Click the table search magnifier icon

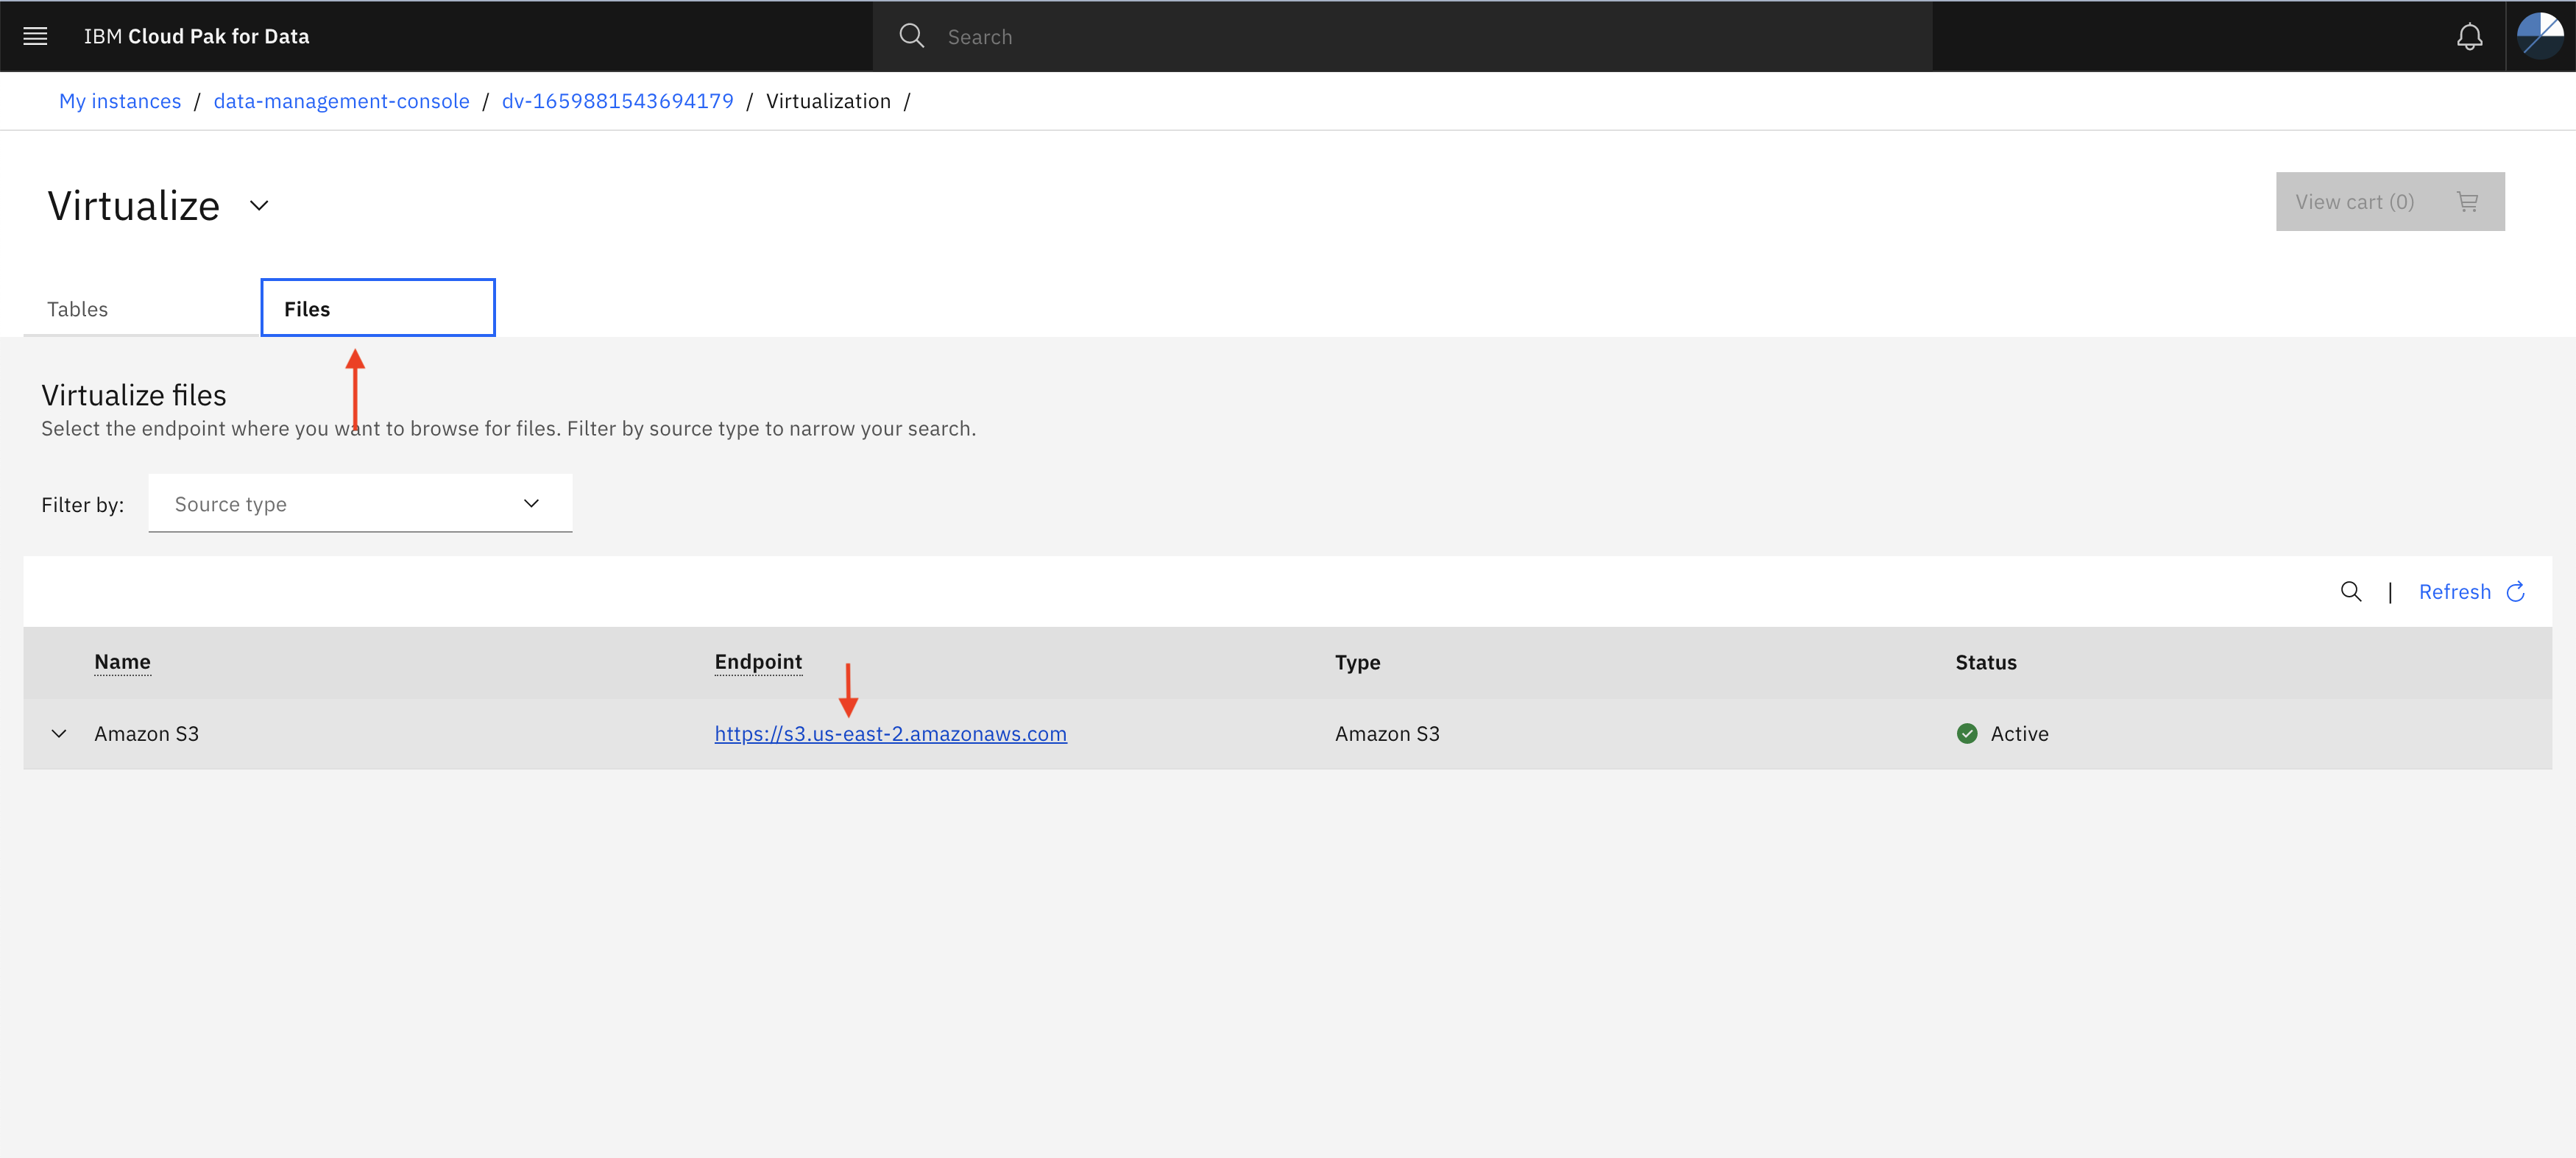tap(2351, 592)
